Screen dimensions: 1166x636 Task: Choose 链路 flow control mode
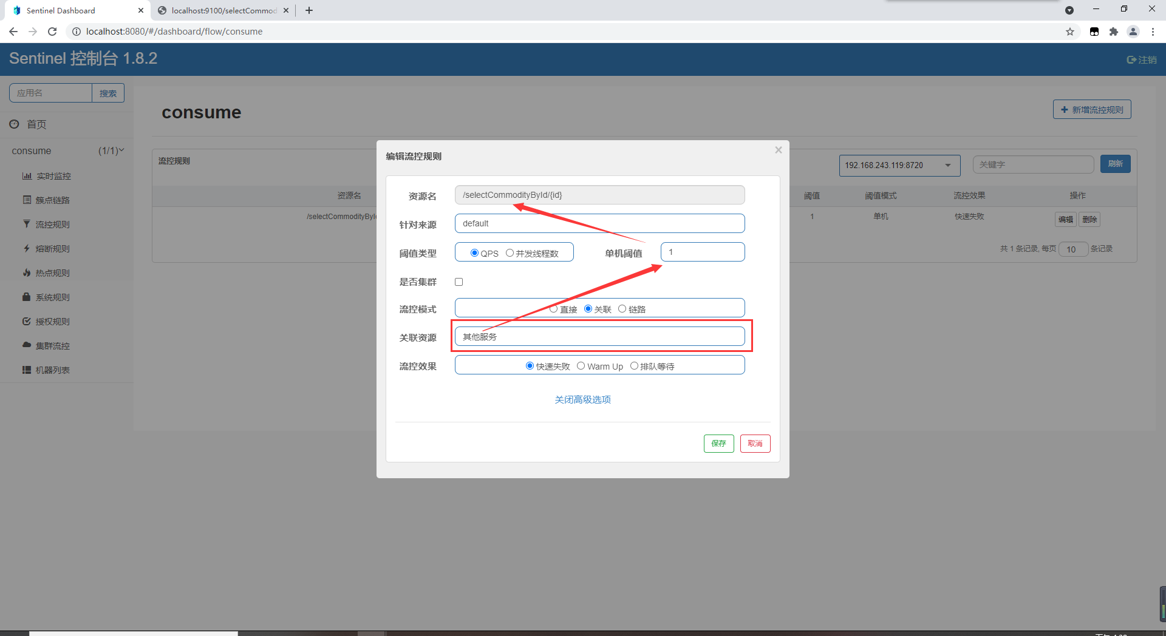[622, 309]
